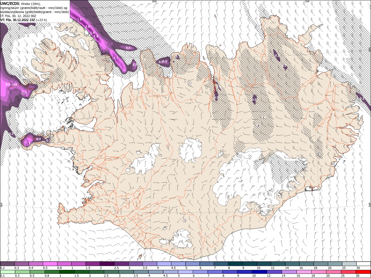Click the 20W longitude label
371x278 pixels.
[x=154, y=1]
